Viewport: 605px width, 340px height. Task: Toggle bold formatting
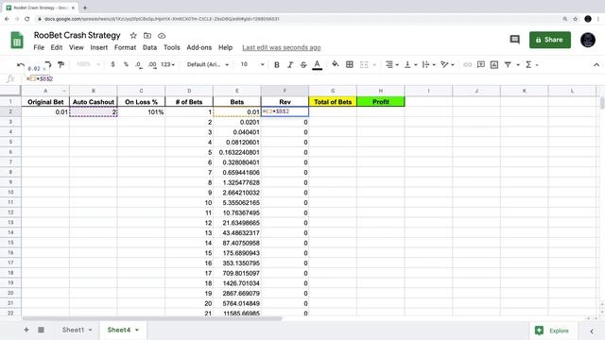pyautogui.click(x=277, y=65)
